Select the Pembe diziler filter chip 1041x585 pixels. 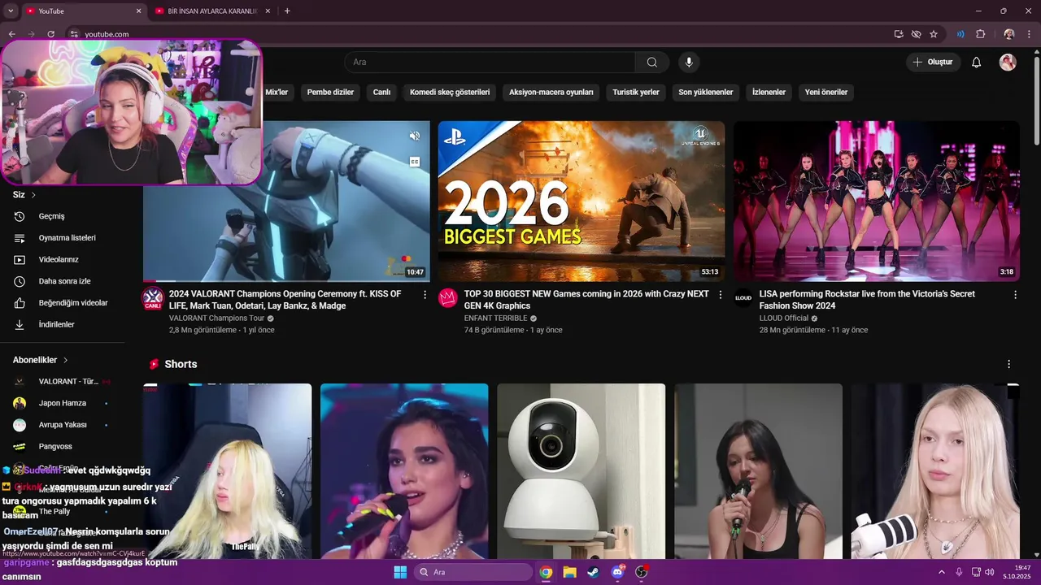[330, 92]
